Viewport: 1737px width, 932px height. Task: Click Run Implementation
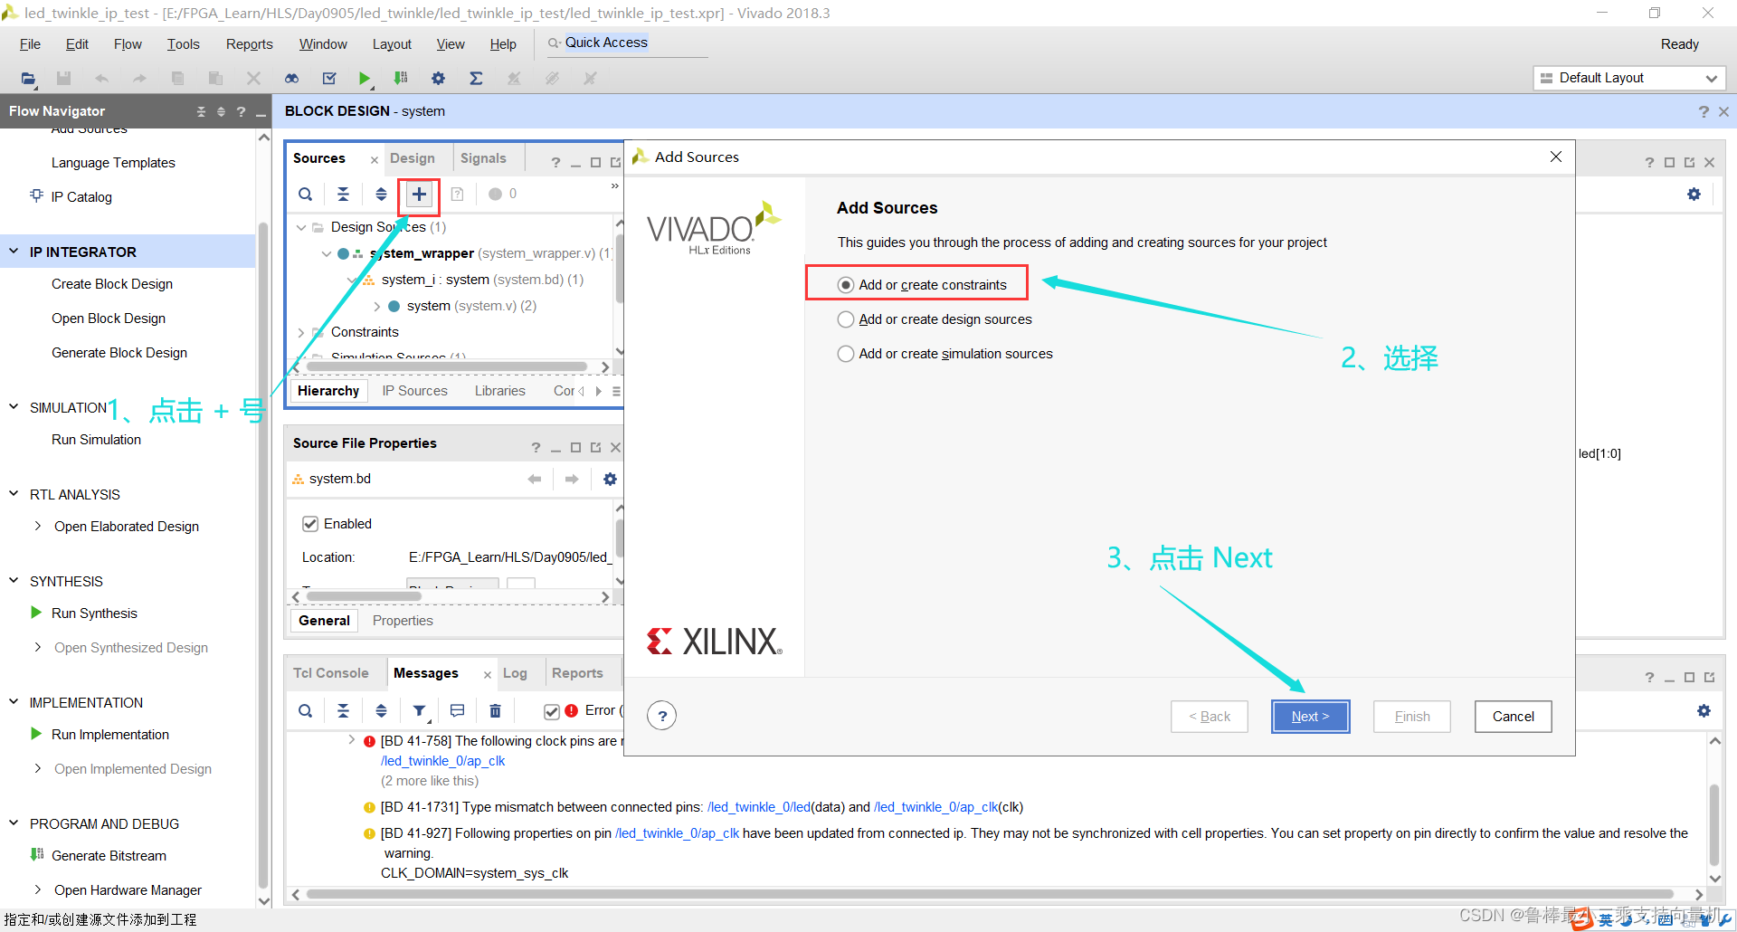110,734
